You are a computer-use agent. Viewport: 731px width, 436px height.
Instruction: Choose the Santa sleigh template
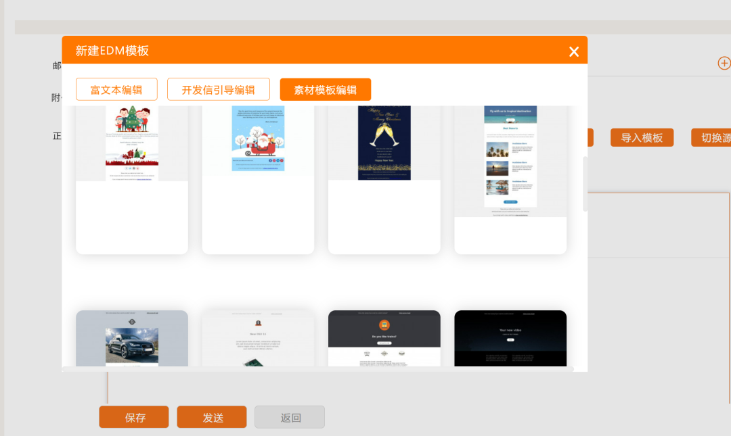click(259, 180)
